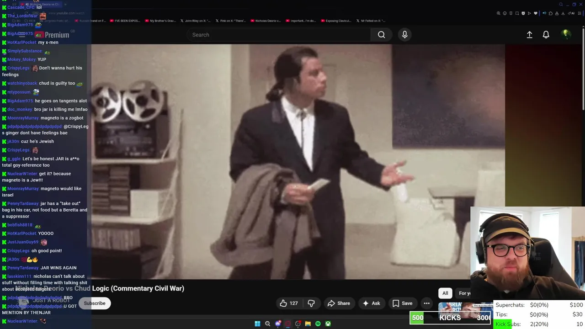The image size is (585, 329).
Task: Select the 'All' filter chip
Action: point(445,293)
